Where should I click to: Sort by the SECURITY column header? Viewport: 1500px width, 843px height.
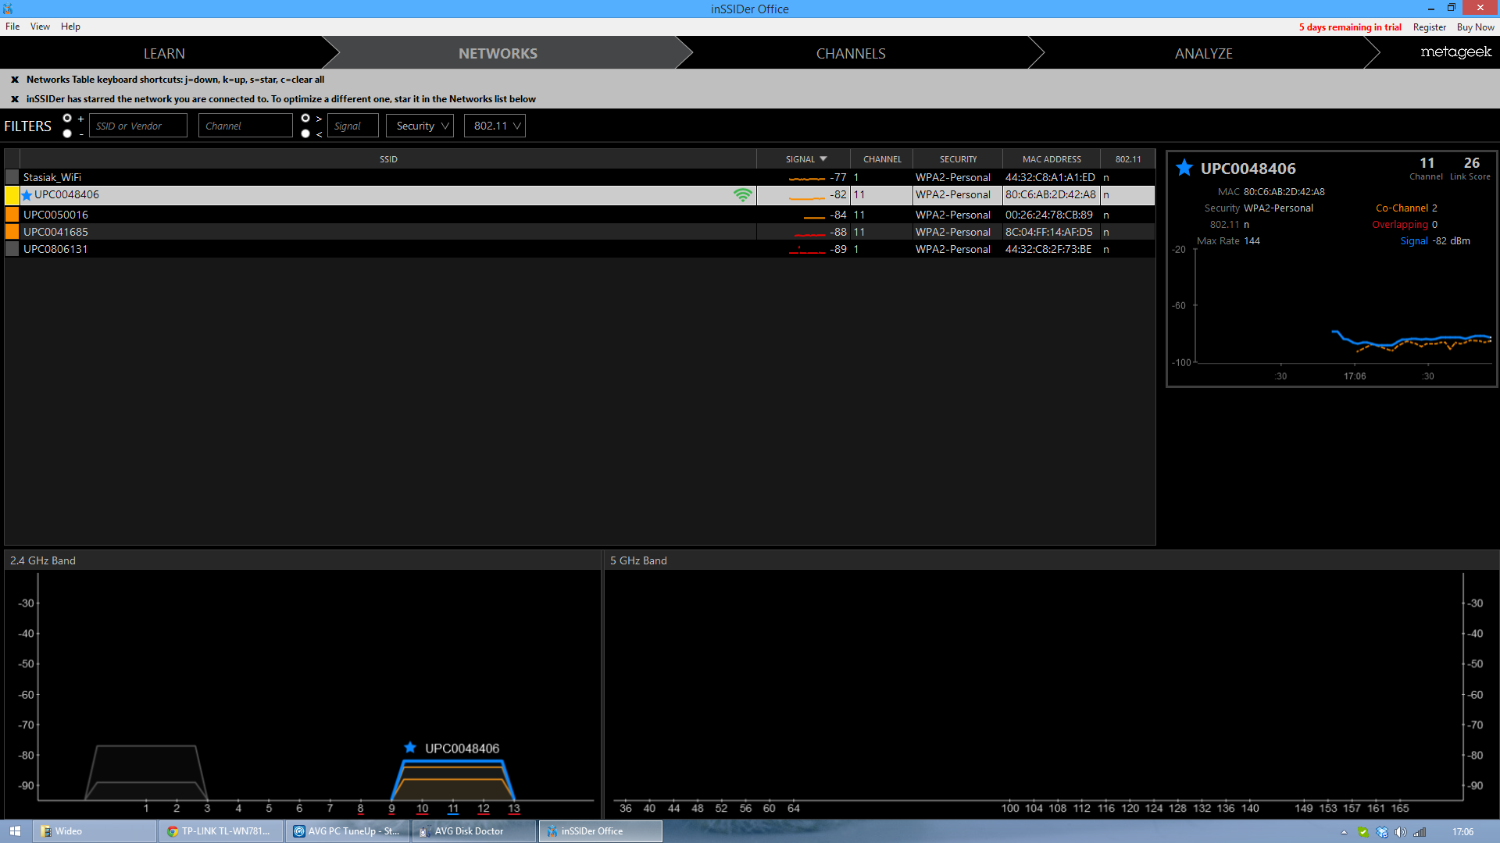[x=958, y=159]
